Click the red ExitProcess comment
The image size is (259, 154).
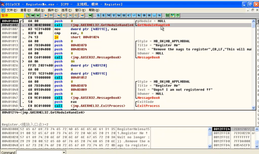pyautogui.click(x=148, y=106)
